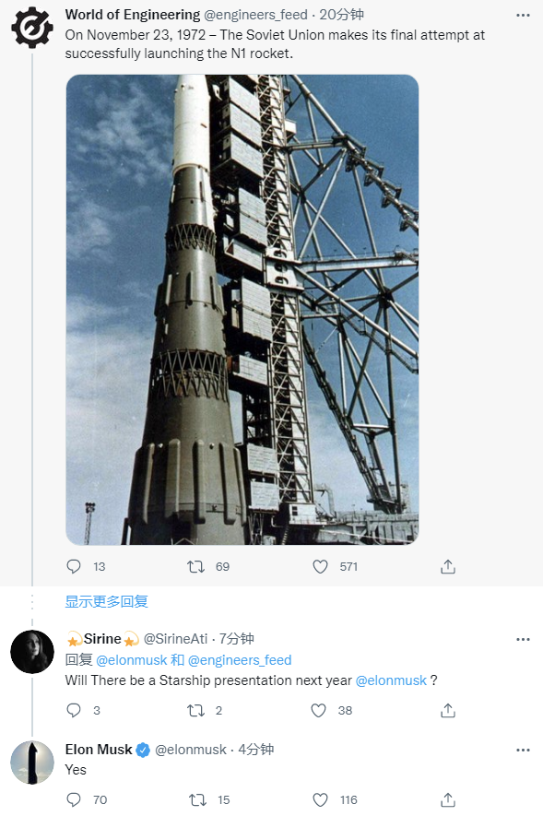This screenshot has height=816, width=543.
Task: Open more options for Elon Musk's reply
Action: click(523, 750)
